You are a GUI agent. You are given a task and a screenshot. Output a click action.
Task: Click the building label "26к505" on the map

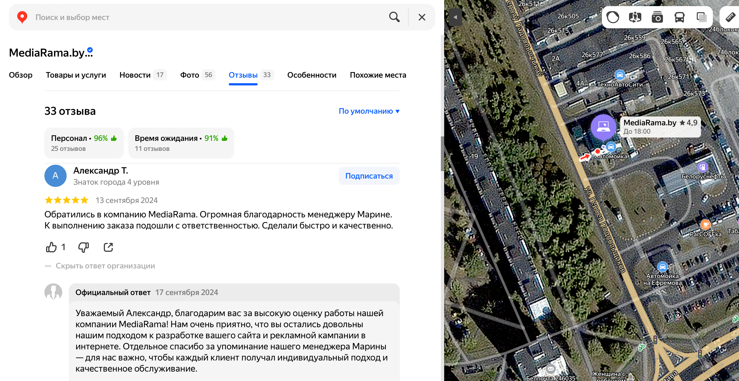click(x=568, y=16)
